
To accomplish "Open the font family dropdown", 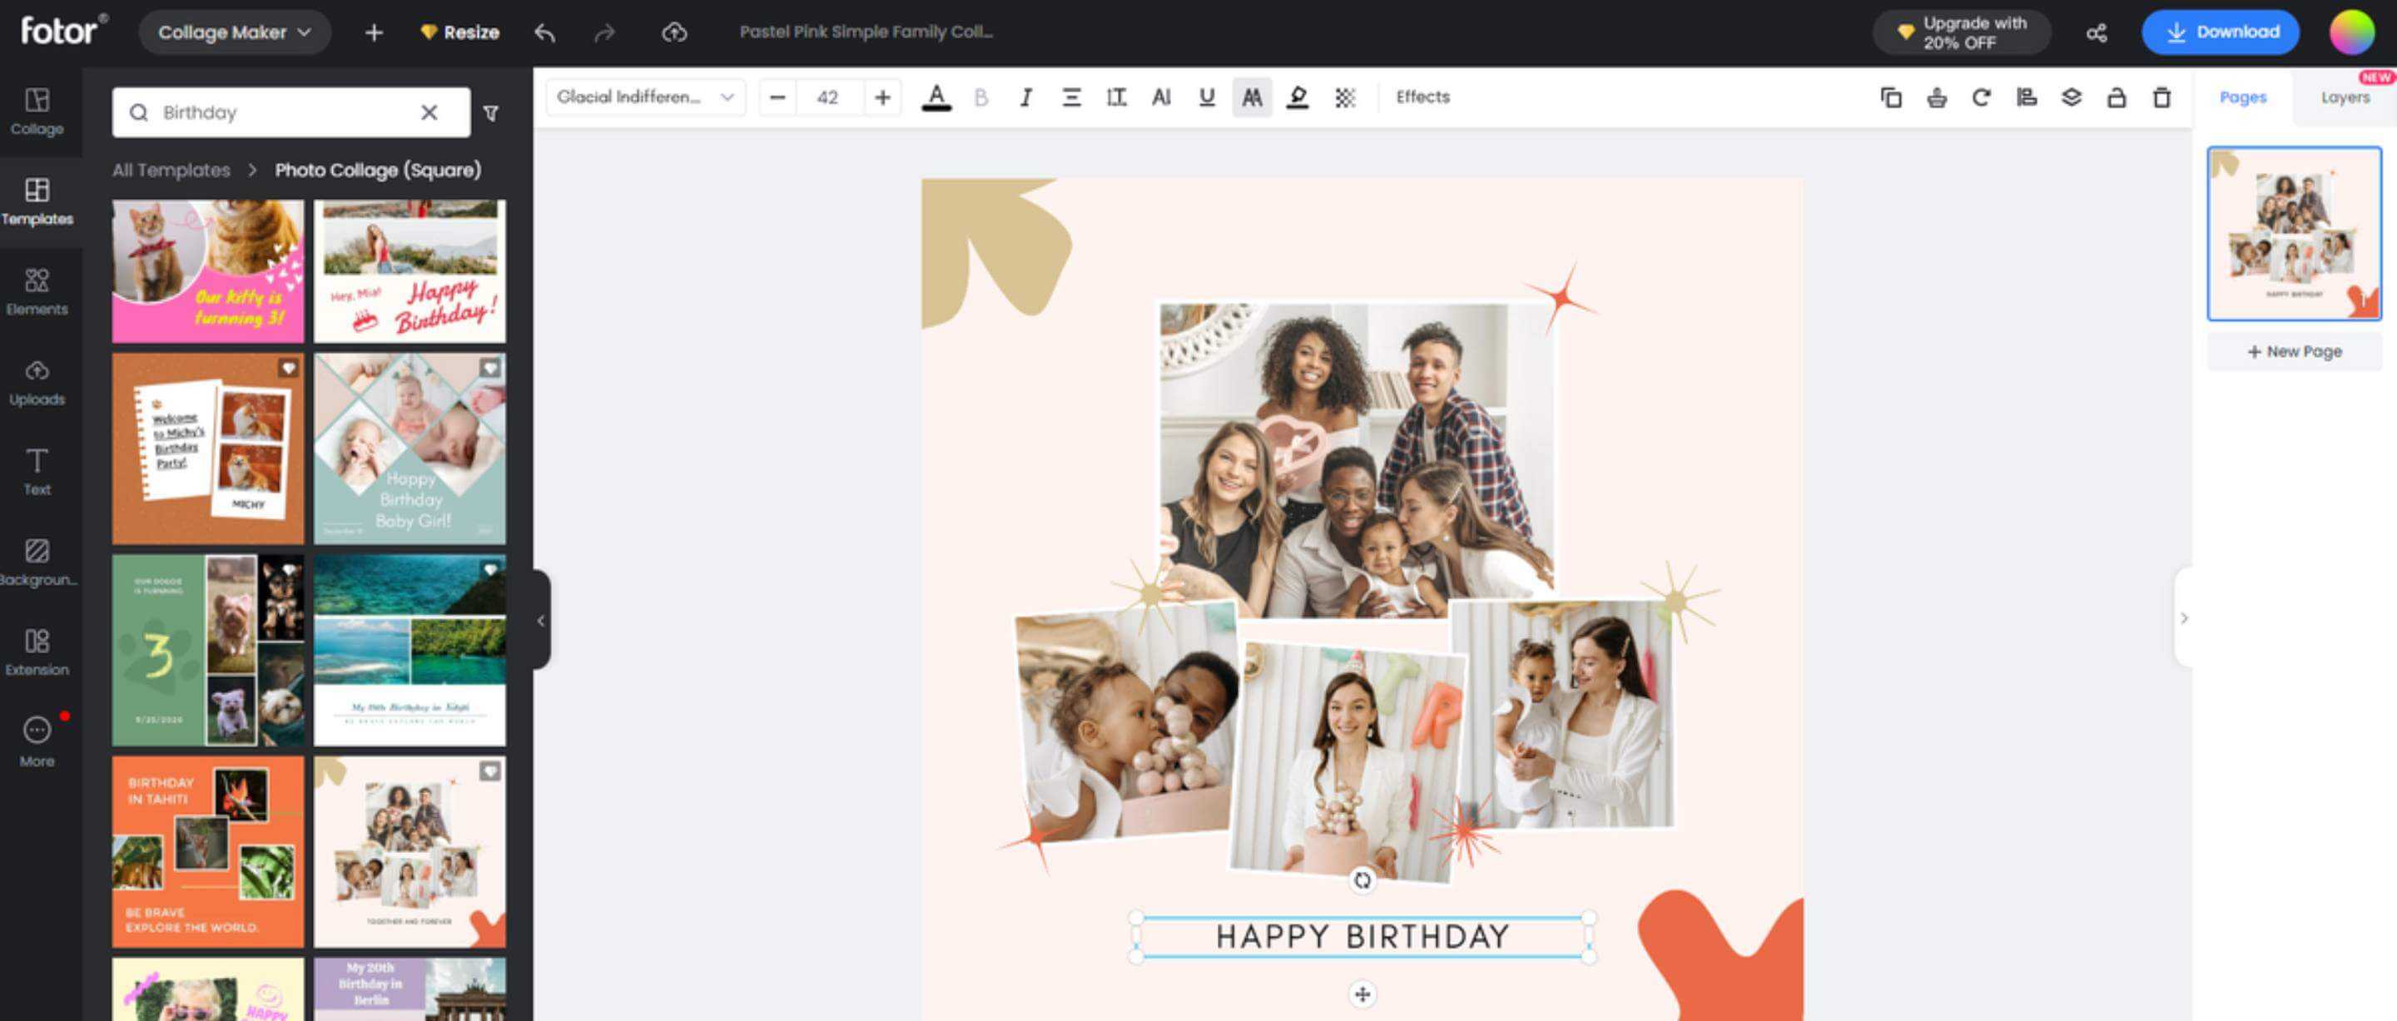I will coord(645,97).
